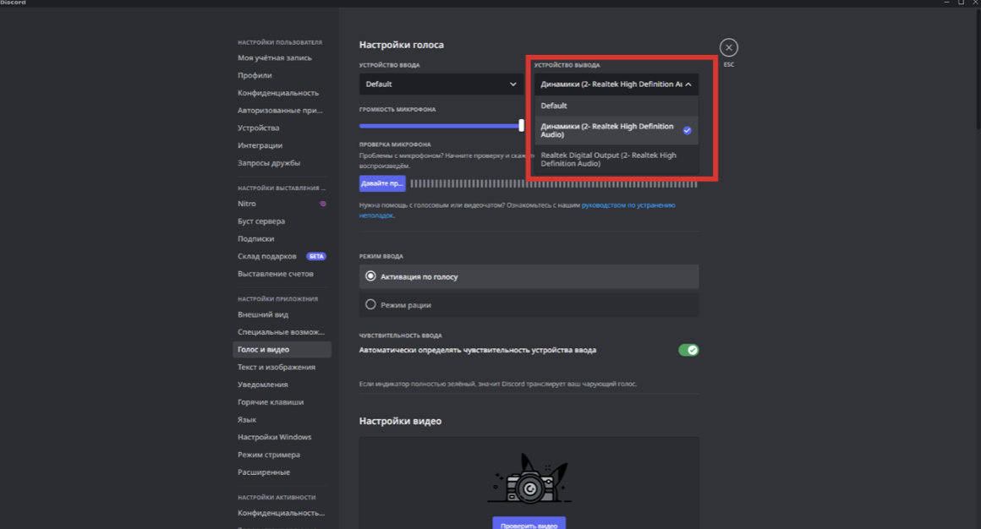This screenshot has width=981, height=529.
Task: Click Давайте проверим mic test button
Action: [382, 183]
